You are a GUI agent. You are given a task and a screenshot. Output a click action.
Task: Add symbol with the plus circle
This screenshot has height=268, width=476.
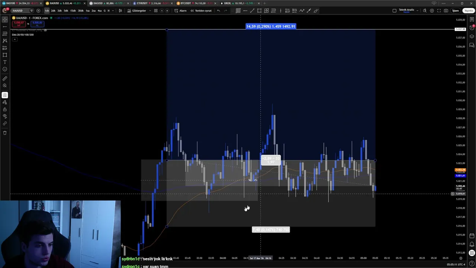pos(38,10)
